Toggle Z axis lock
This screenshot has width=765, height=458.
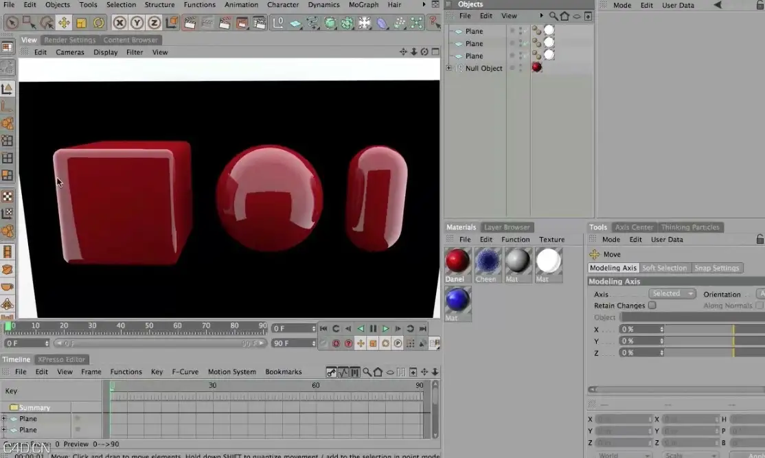point(155,23)
